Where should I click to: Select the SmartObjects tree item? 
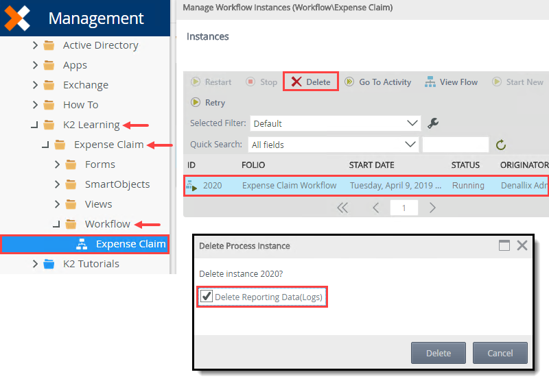click(117, 184)
